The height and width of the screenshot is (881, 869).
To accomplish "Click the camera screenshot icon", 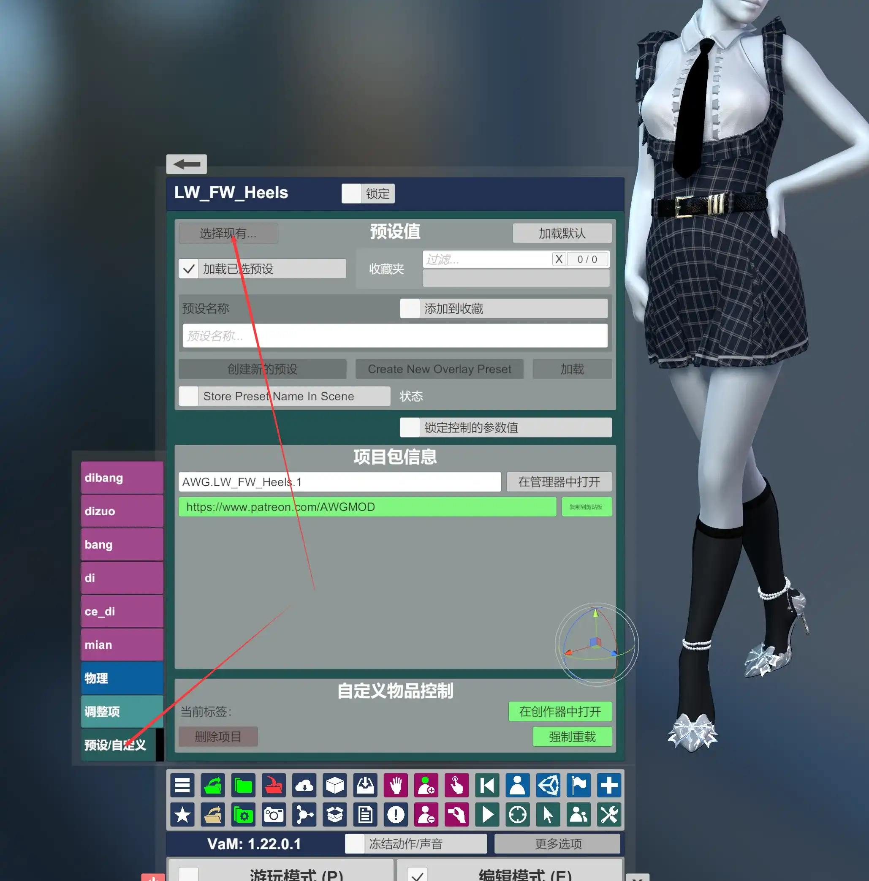I will click(274, 814).
